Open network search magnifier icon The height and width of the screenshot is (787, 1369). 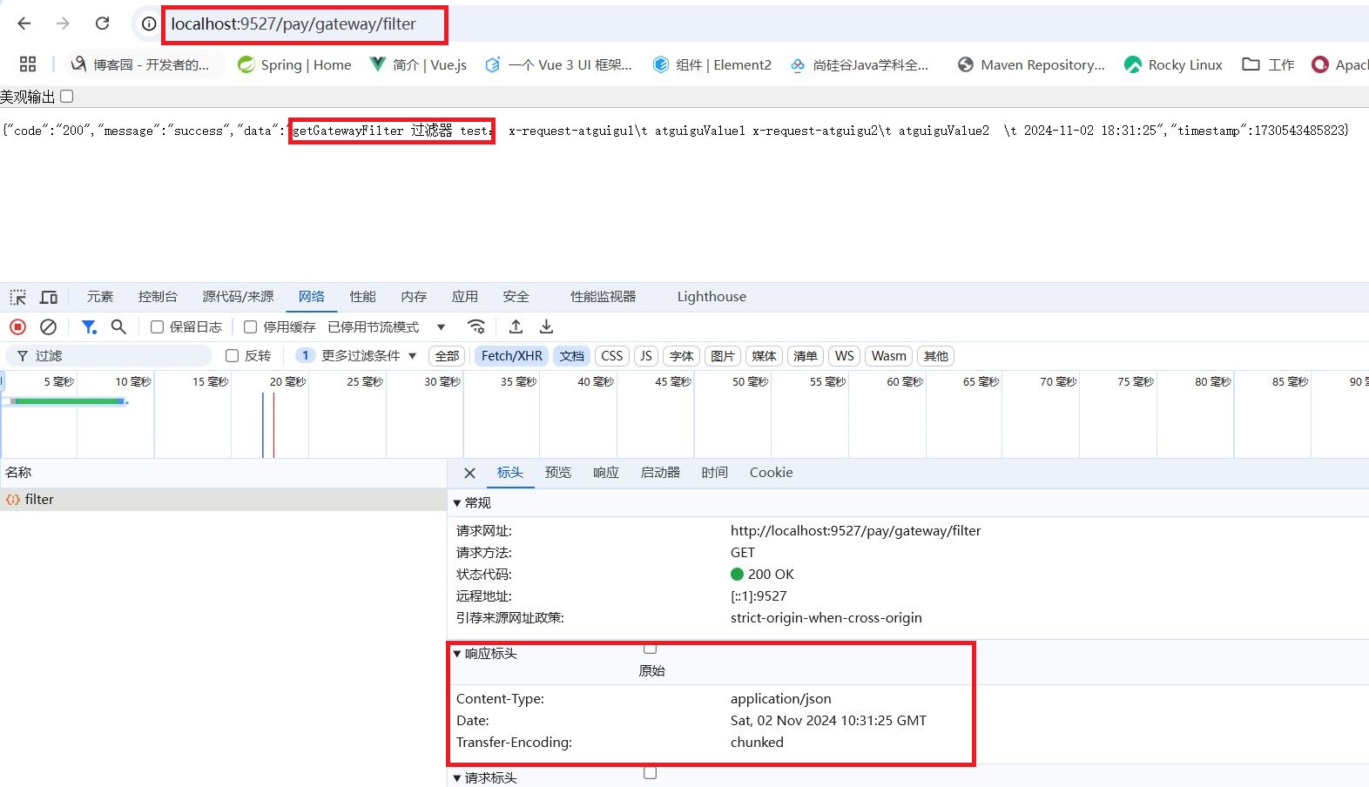coord(118,326)
